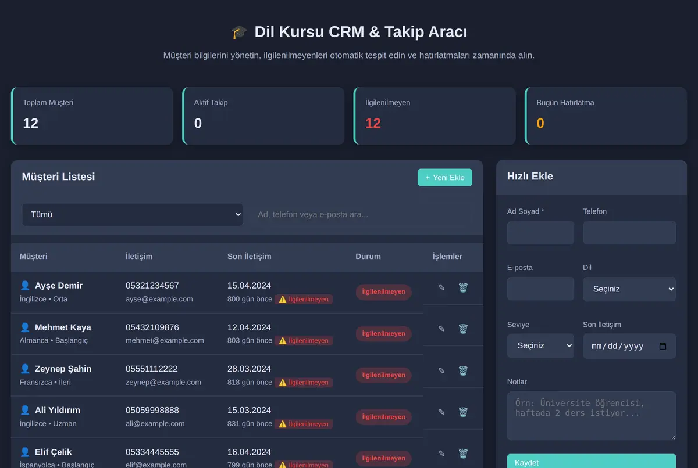Click into the Notlar textarea
698x468 pixels.
pyautogui.click(x=592, y=416)
